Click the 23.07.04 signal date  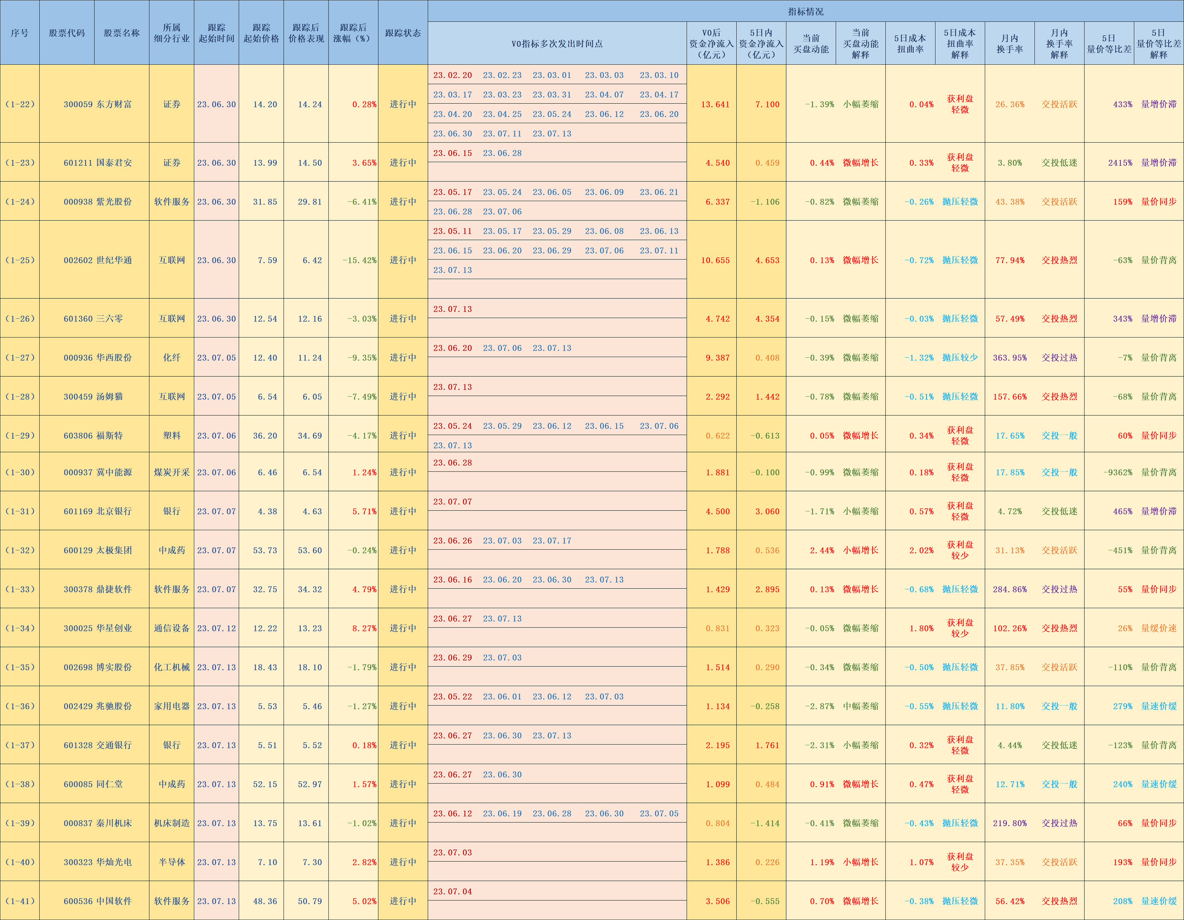[452, 892]
